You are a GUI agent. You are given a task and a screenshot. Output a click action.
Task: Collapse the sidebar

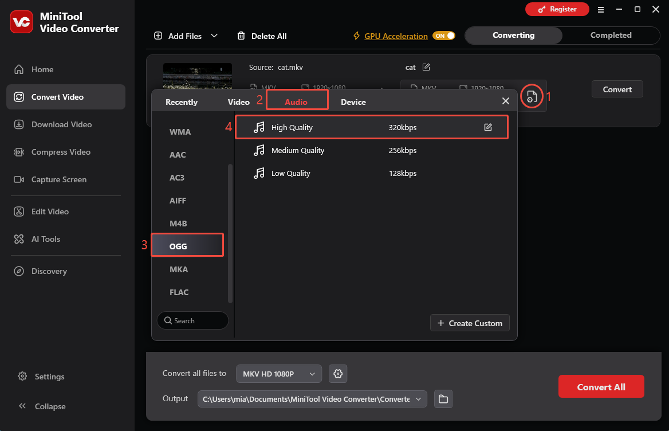pyautogui.click(x=42, y=406)
